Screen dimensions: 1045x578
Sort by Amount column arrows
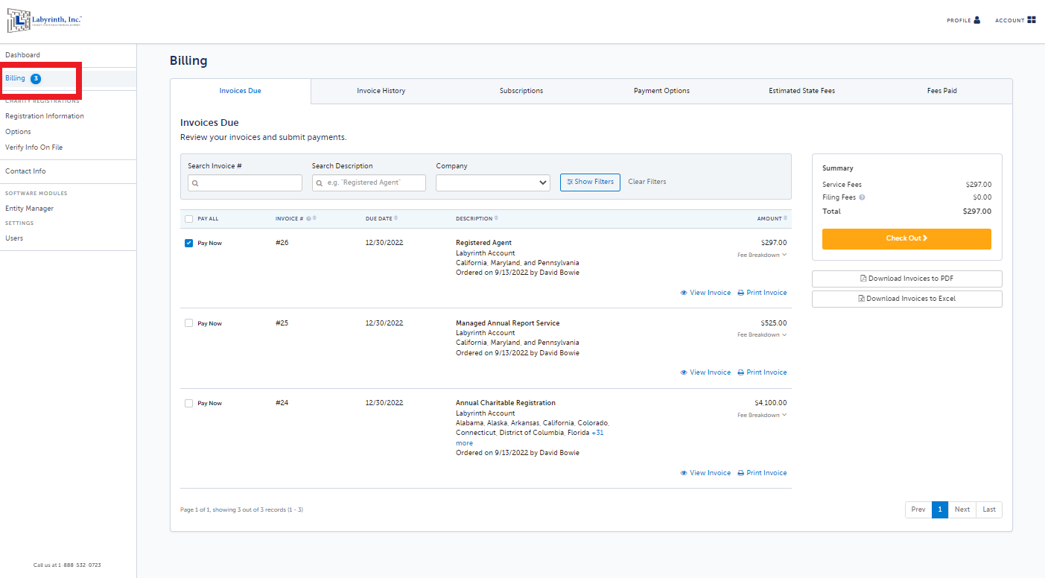click(x=786, y=218)
